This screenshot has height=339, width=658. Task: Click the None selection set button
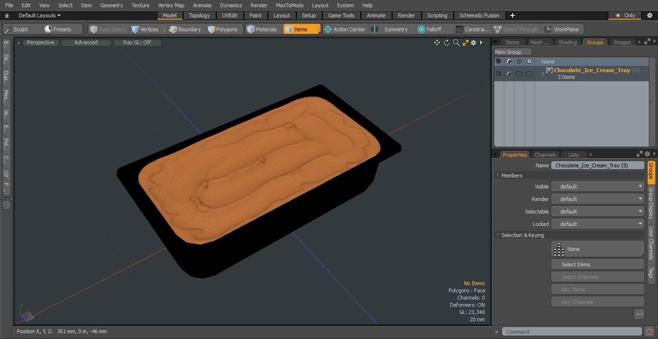pyautogui.click(x=598, y=249)
